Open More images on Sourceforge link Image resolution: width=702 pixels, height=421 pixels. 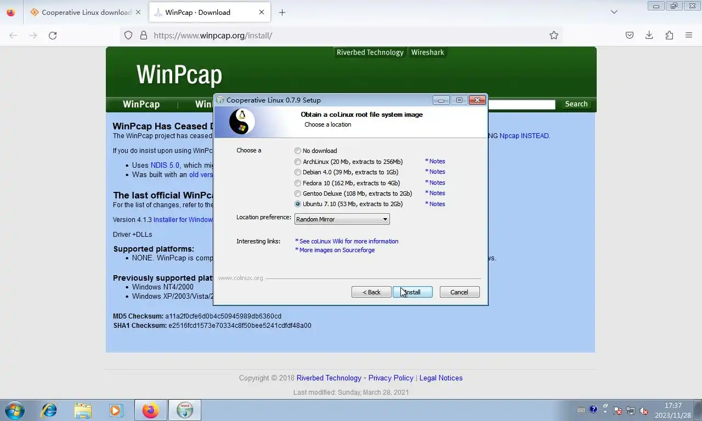[335, 250]
